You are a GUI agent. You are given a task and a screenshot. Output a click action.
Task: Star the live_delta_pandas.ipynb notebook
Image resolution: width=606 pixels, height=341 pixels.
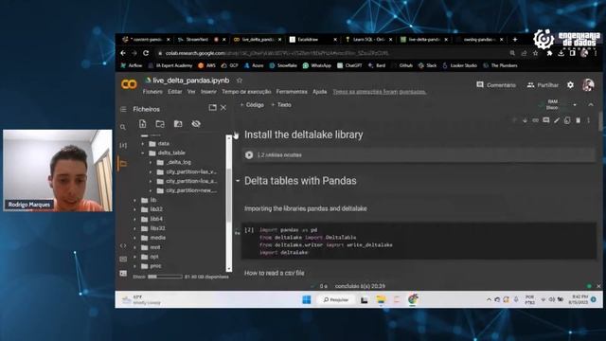click(240, 81)
